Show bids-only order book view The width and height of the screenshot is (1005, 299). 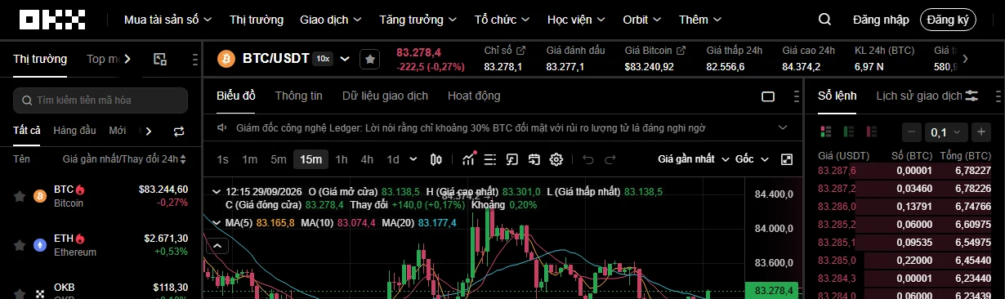849,132
